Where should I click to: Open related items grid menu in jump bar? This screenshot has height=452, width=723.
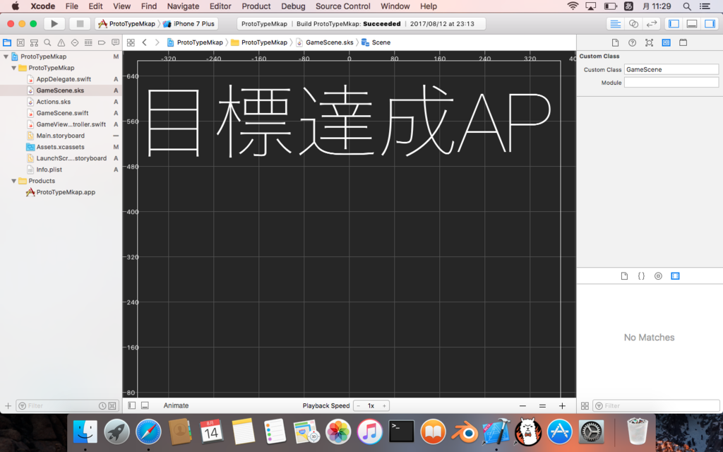pyautogui.click(x=131, y=42)
